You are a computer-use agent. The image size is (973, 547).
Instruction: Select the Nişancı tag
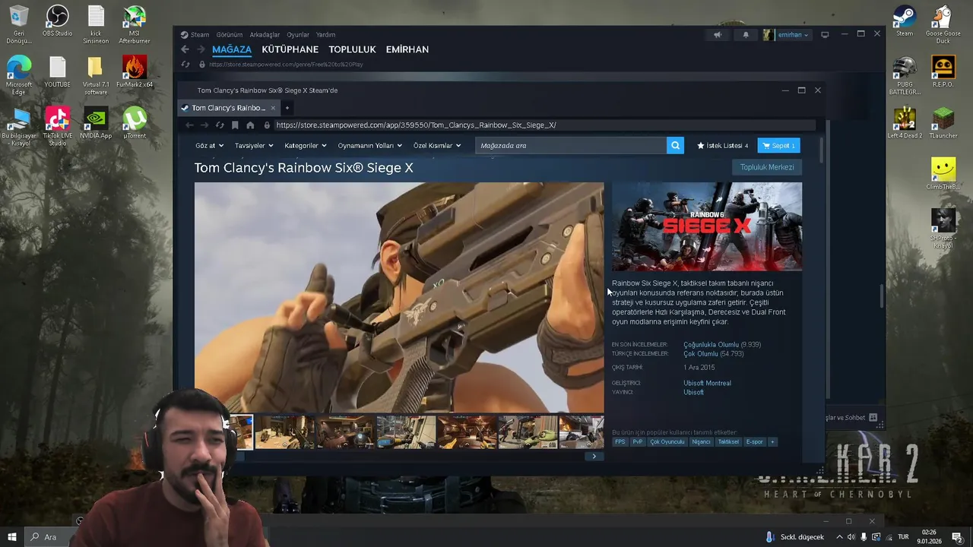click(x=701, y=441)
